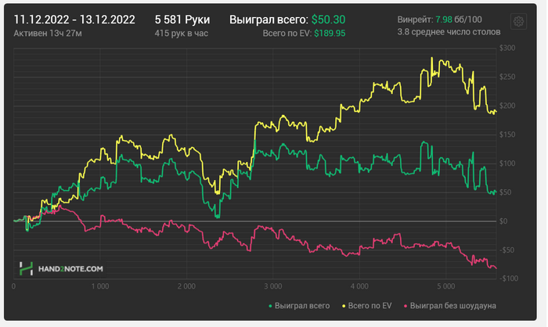Click the $100 y-axis label
The width and height of the screenshot is (548, 327).
[x=507, y=163]
